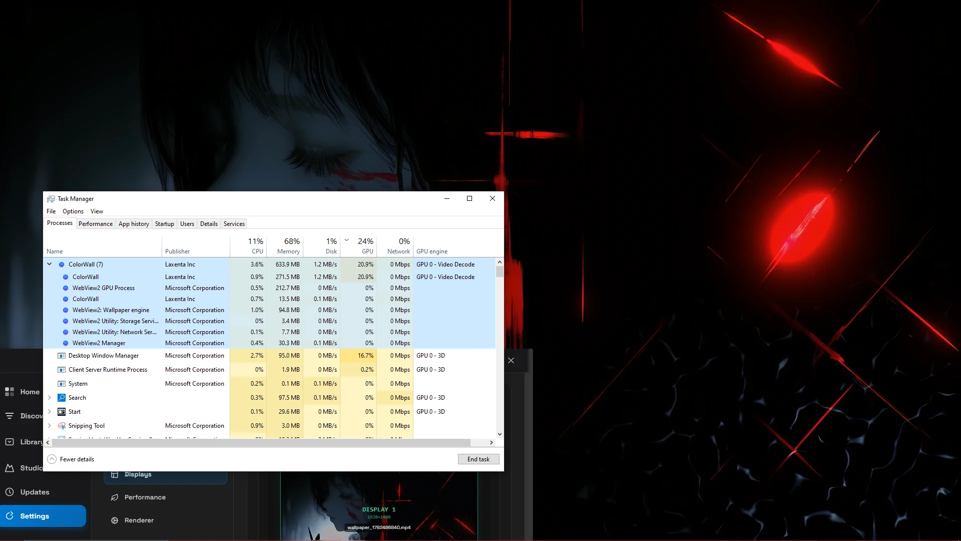Click the Display 1 wallpaper preview thumbnail
Viewport: 961px width, 541px height.
click(379, 506)
